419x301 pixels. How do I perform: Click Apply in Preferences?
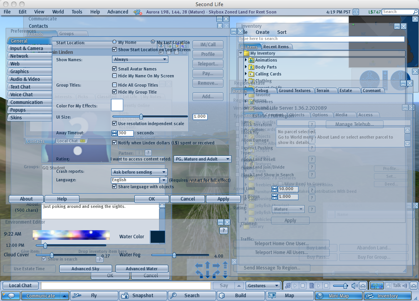coord(223,199)
